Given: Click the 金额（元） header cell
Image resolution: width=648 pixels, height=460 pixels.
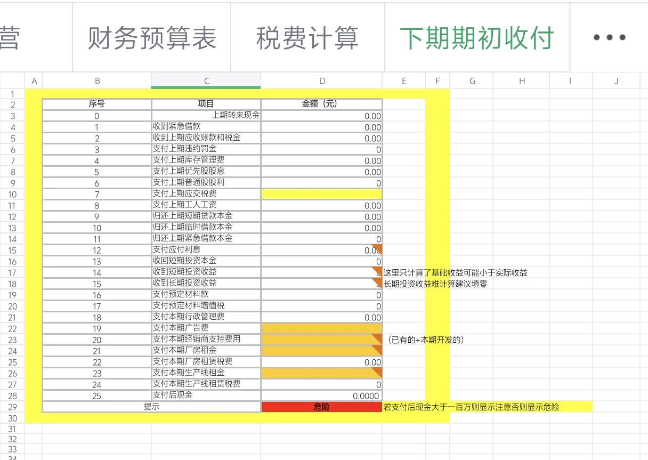Looking at the screenshot, I should click(321, 104).
